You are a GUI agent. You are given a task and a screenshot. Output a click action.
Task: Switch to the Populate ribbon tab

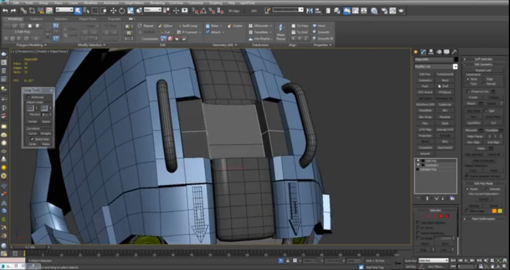click(x=114, y=19)
